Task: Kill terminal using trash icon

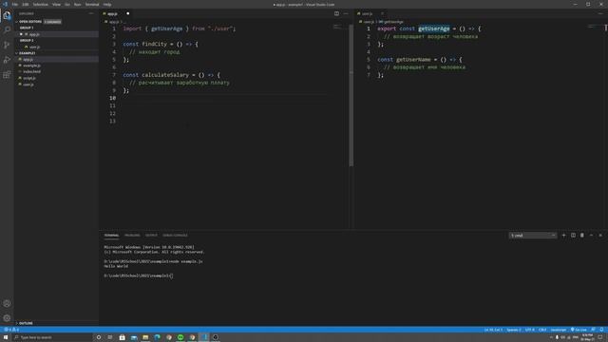Action: 582,236
